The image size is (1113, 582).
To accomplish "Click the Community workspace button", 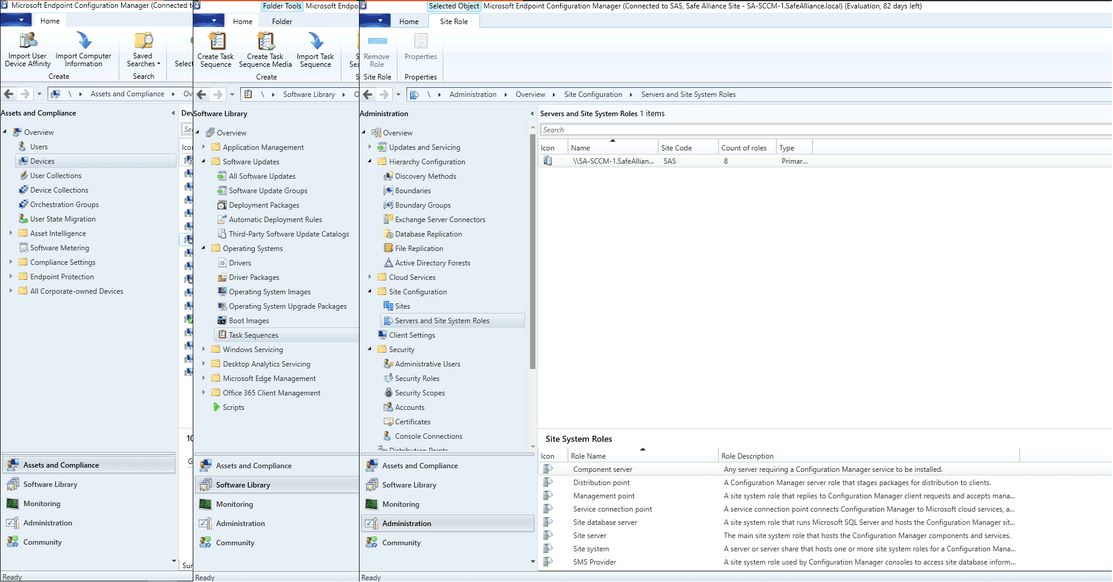I will click(x=402, y=542).
